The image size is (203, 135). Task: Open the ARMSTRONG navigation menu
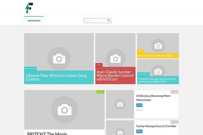click(34, 21)
